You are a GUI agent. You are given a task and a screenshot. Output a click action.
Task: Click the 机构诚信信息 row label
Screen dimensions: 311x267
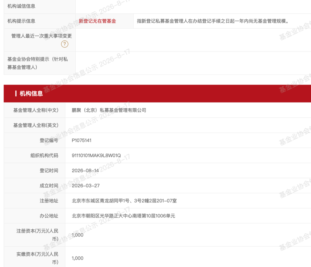point(21,6)
